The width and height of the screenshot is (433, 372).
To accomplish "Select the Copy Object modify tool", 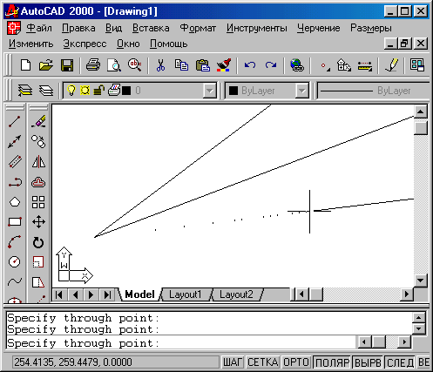I will pyautogui.click(x=38, y=141).
